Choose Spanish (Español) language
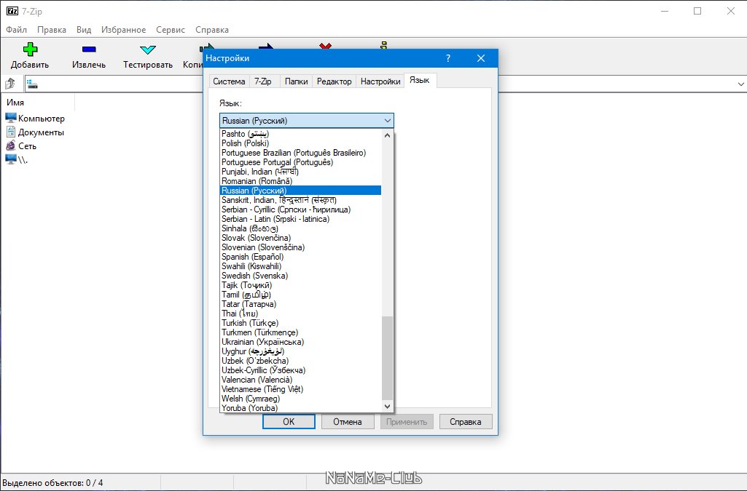Viewport: 747px width, 491px height. click(300, 257)
